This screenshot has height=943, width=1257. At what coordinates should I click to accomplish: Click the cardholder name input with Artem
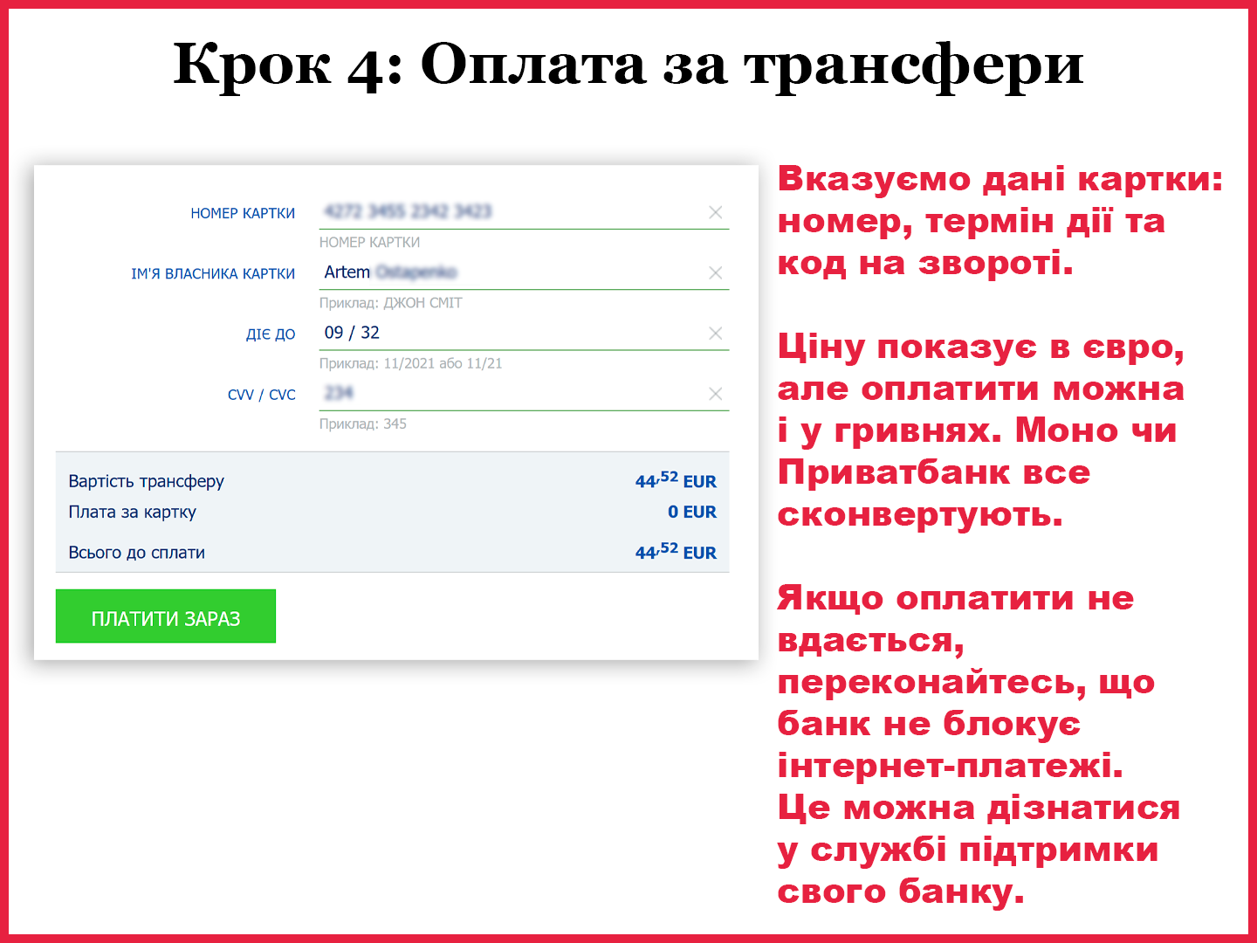[x=524, y=272]
